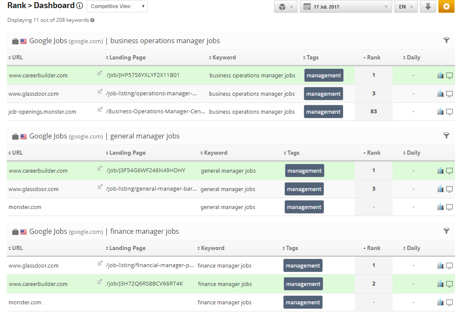The image size is (461, 315).
Task: Click info icon next to Dashboard title
Action: point(80,6)
